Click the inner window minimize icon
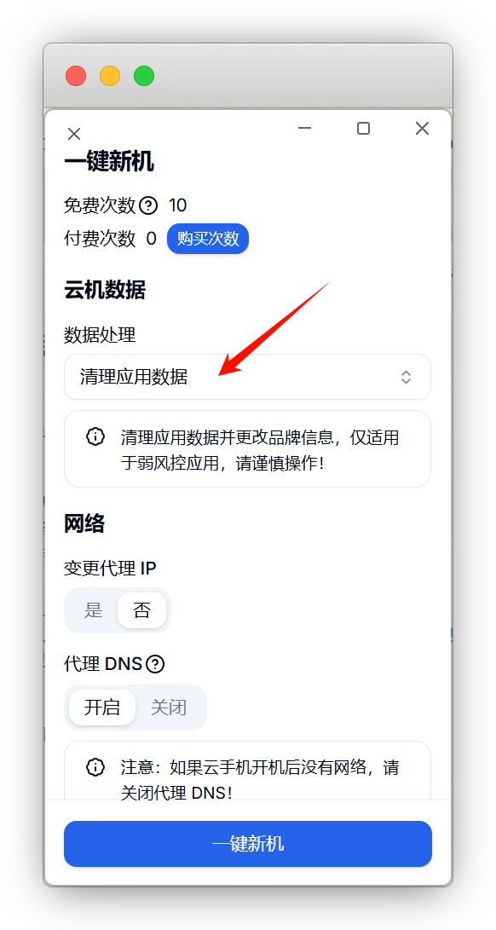Viewport: 496px width, 930px height. pyautogui.click(x=305, y=128)
